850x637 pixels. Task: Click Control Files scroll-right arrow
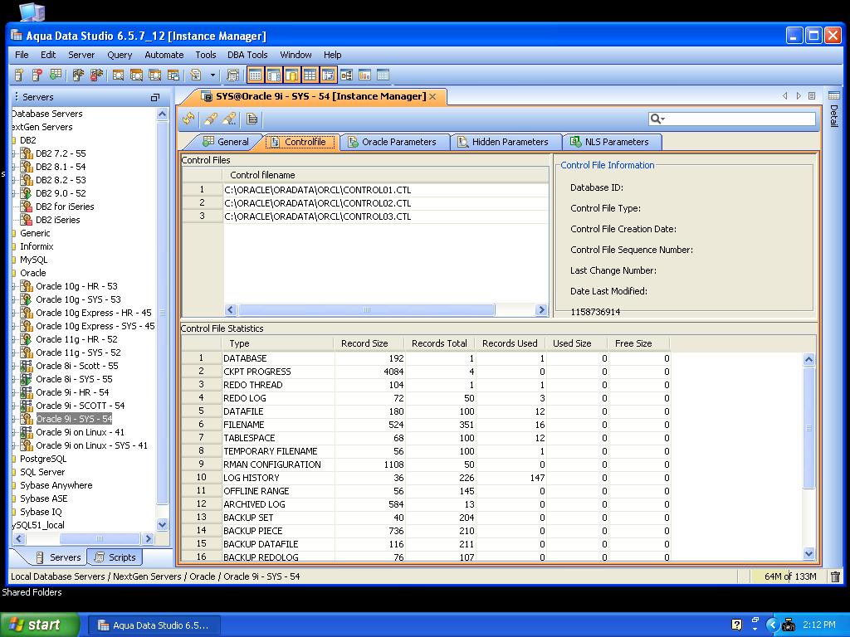pyautogui.click(x=541, y=310)
